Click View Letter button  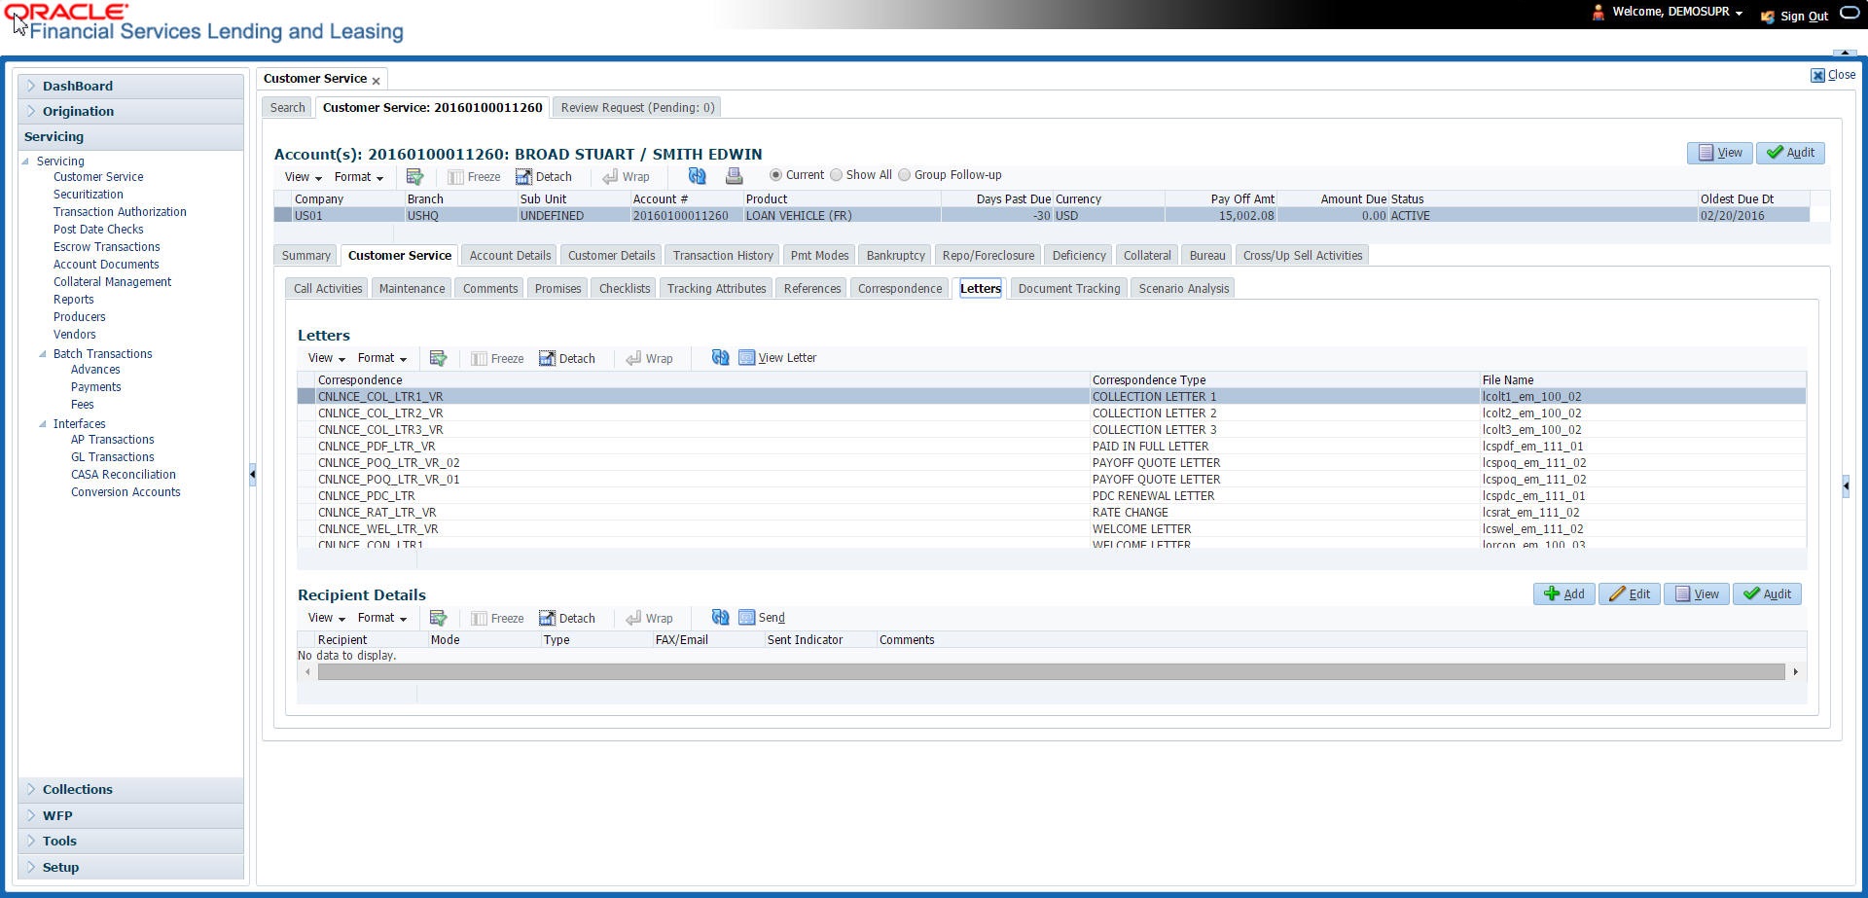(x=777, y=357)
